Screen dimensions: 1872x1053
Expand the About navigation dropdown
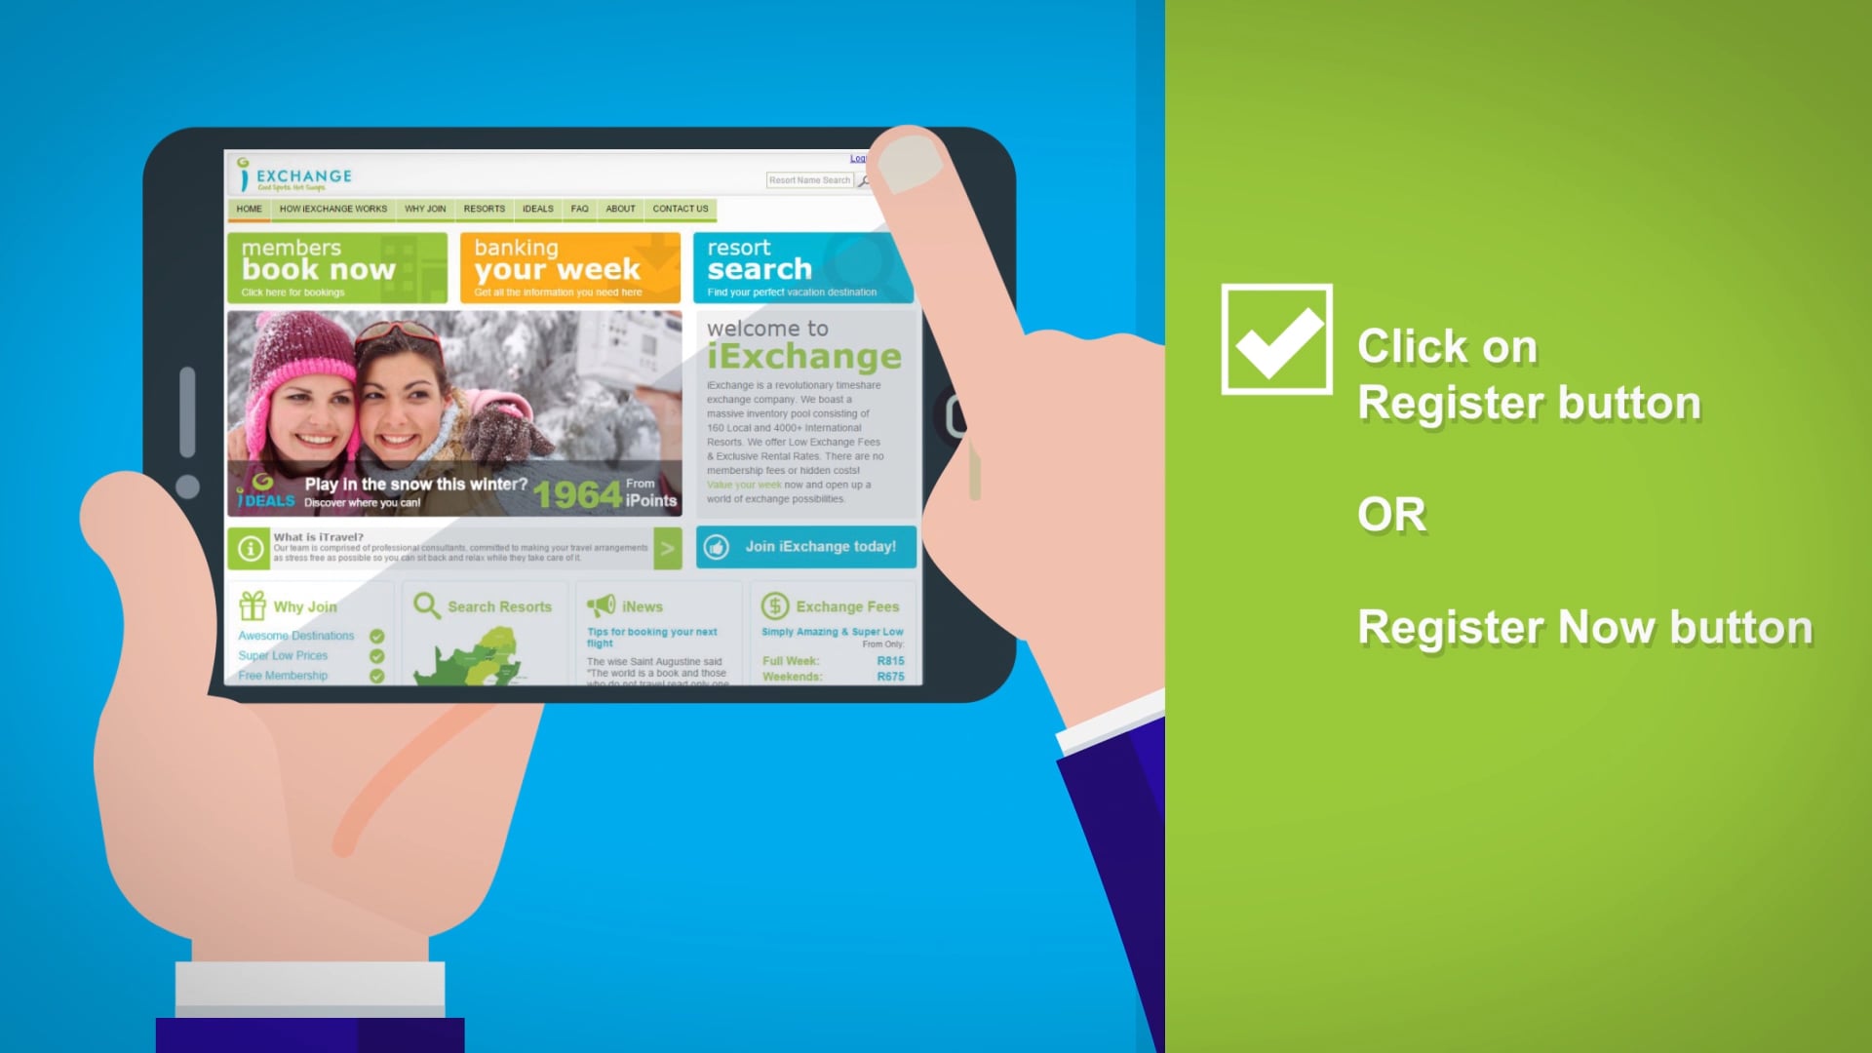(x=618, y=210)
